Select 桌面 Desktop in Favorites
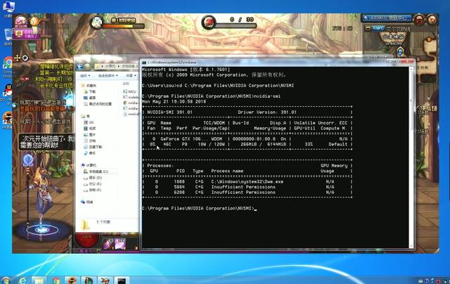Screen dimensions: 450x284 (89, 98)
